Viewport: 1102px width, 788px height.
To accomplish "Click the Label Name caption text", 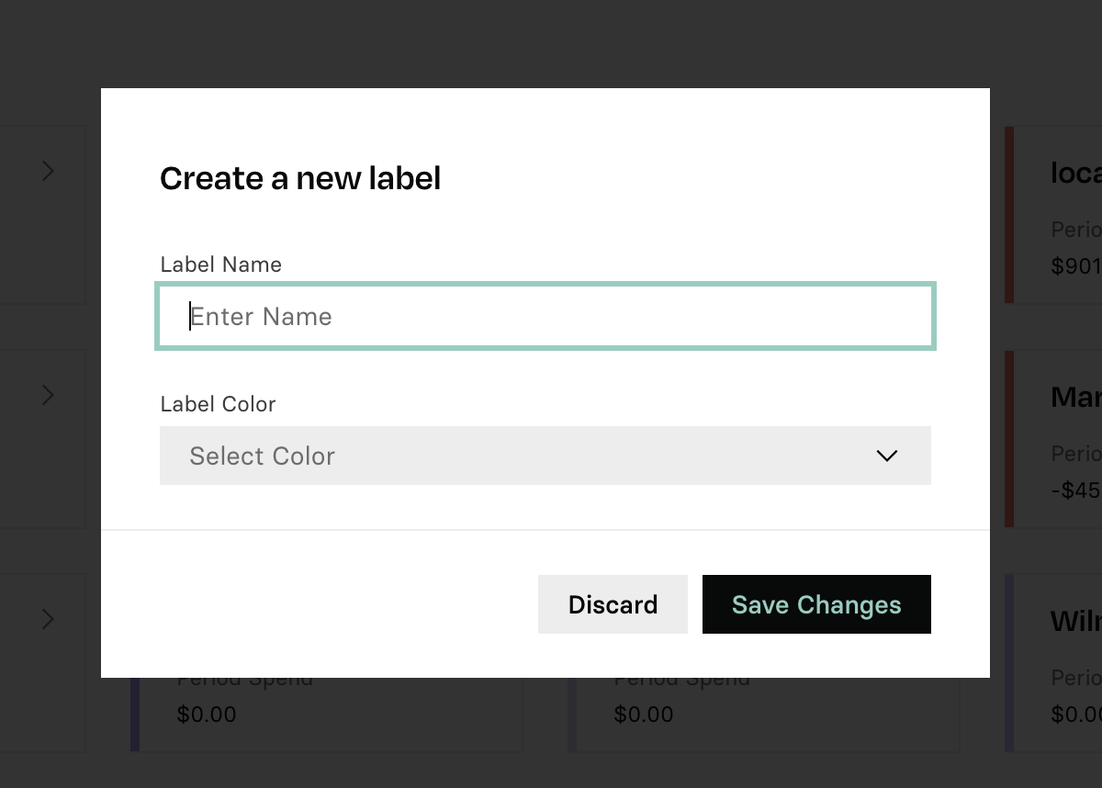I will point(220,265).
